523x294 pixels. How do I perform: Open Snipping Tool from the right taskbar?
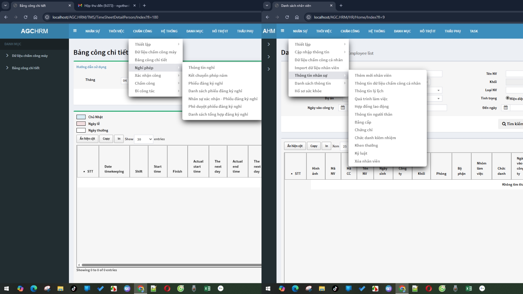(x=309, y=288)
